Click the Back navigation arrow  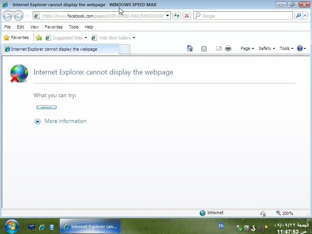[8, 16]
